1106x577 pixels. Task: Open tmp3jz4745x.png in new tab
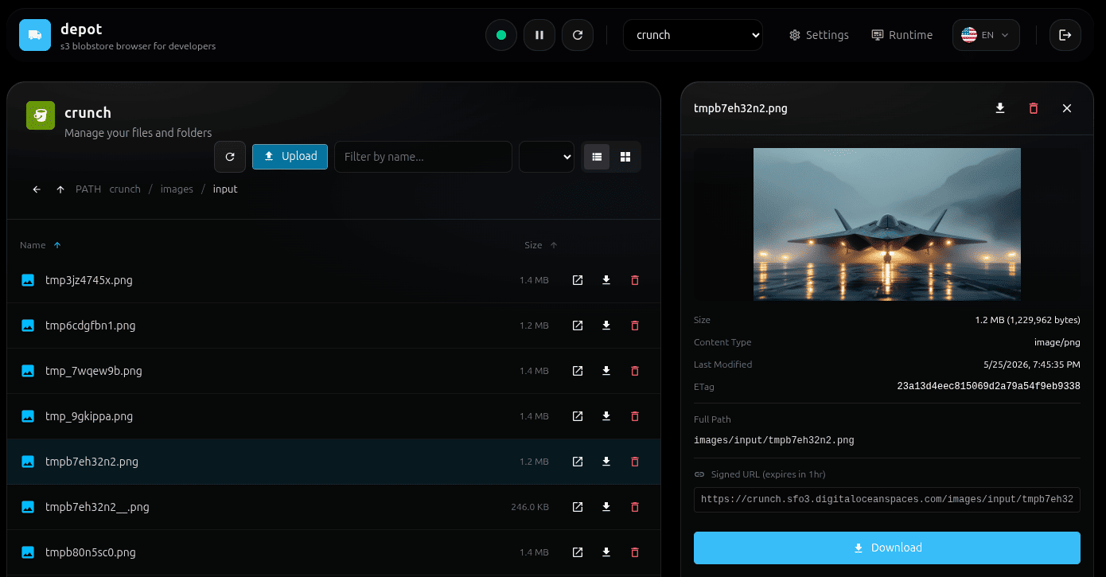578,280
